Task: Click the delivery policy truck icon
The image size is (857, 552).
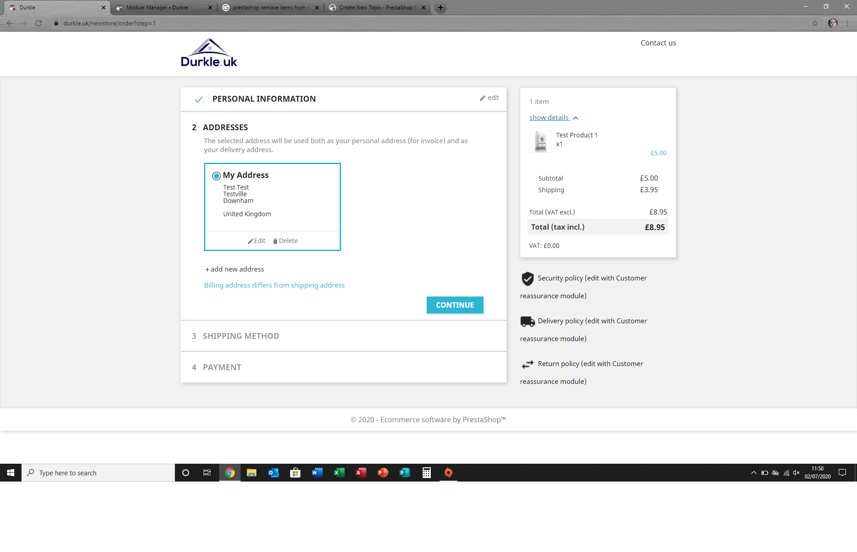Action: 528,321
